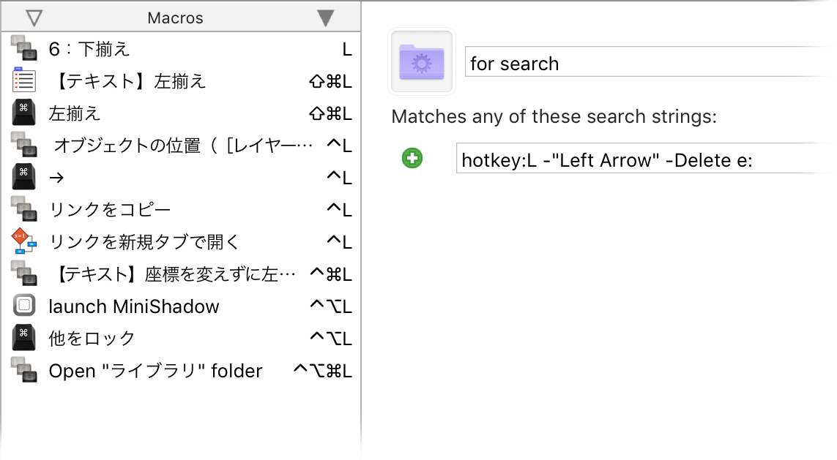The image size is (837, 460).
Task: Select the launch MiniShadow macro row
Action: (x=182, y=306)
